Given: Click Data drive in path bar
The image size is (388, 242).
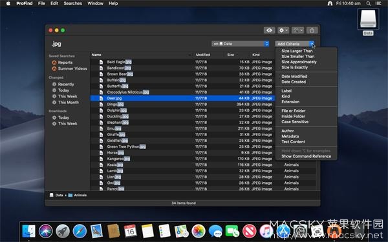Looking at the screenshot, I should [x=56, y=195].
